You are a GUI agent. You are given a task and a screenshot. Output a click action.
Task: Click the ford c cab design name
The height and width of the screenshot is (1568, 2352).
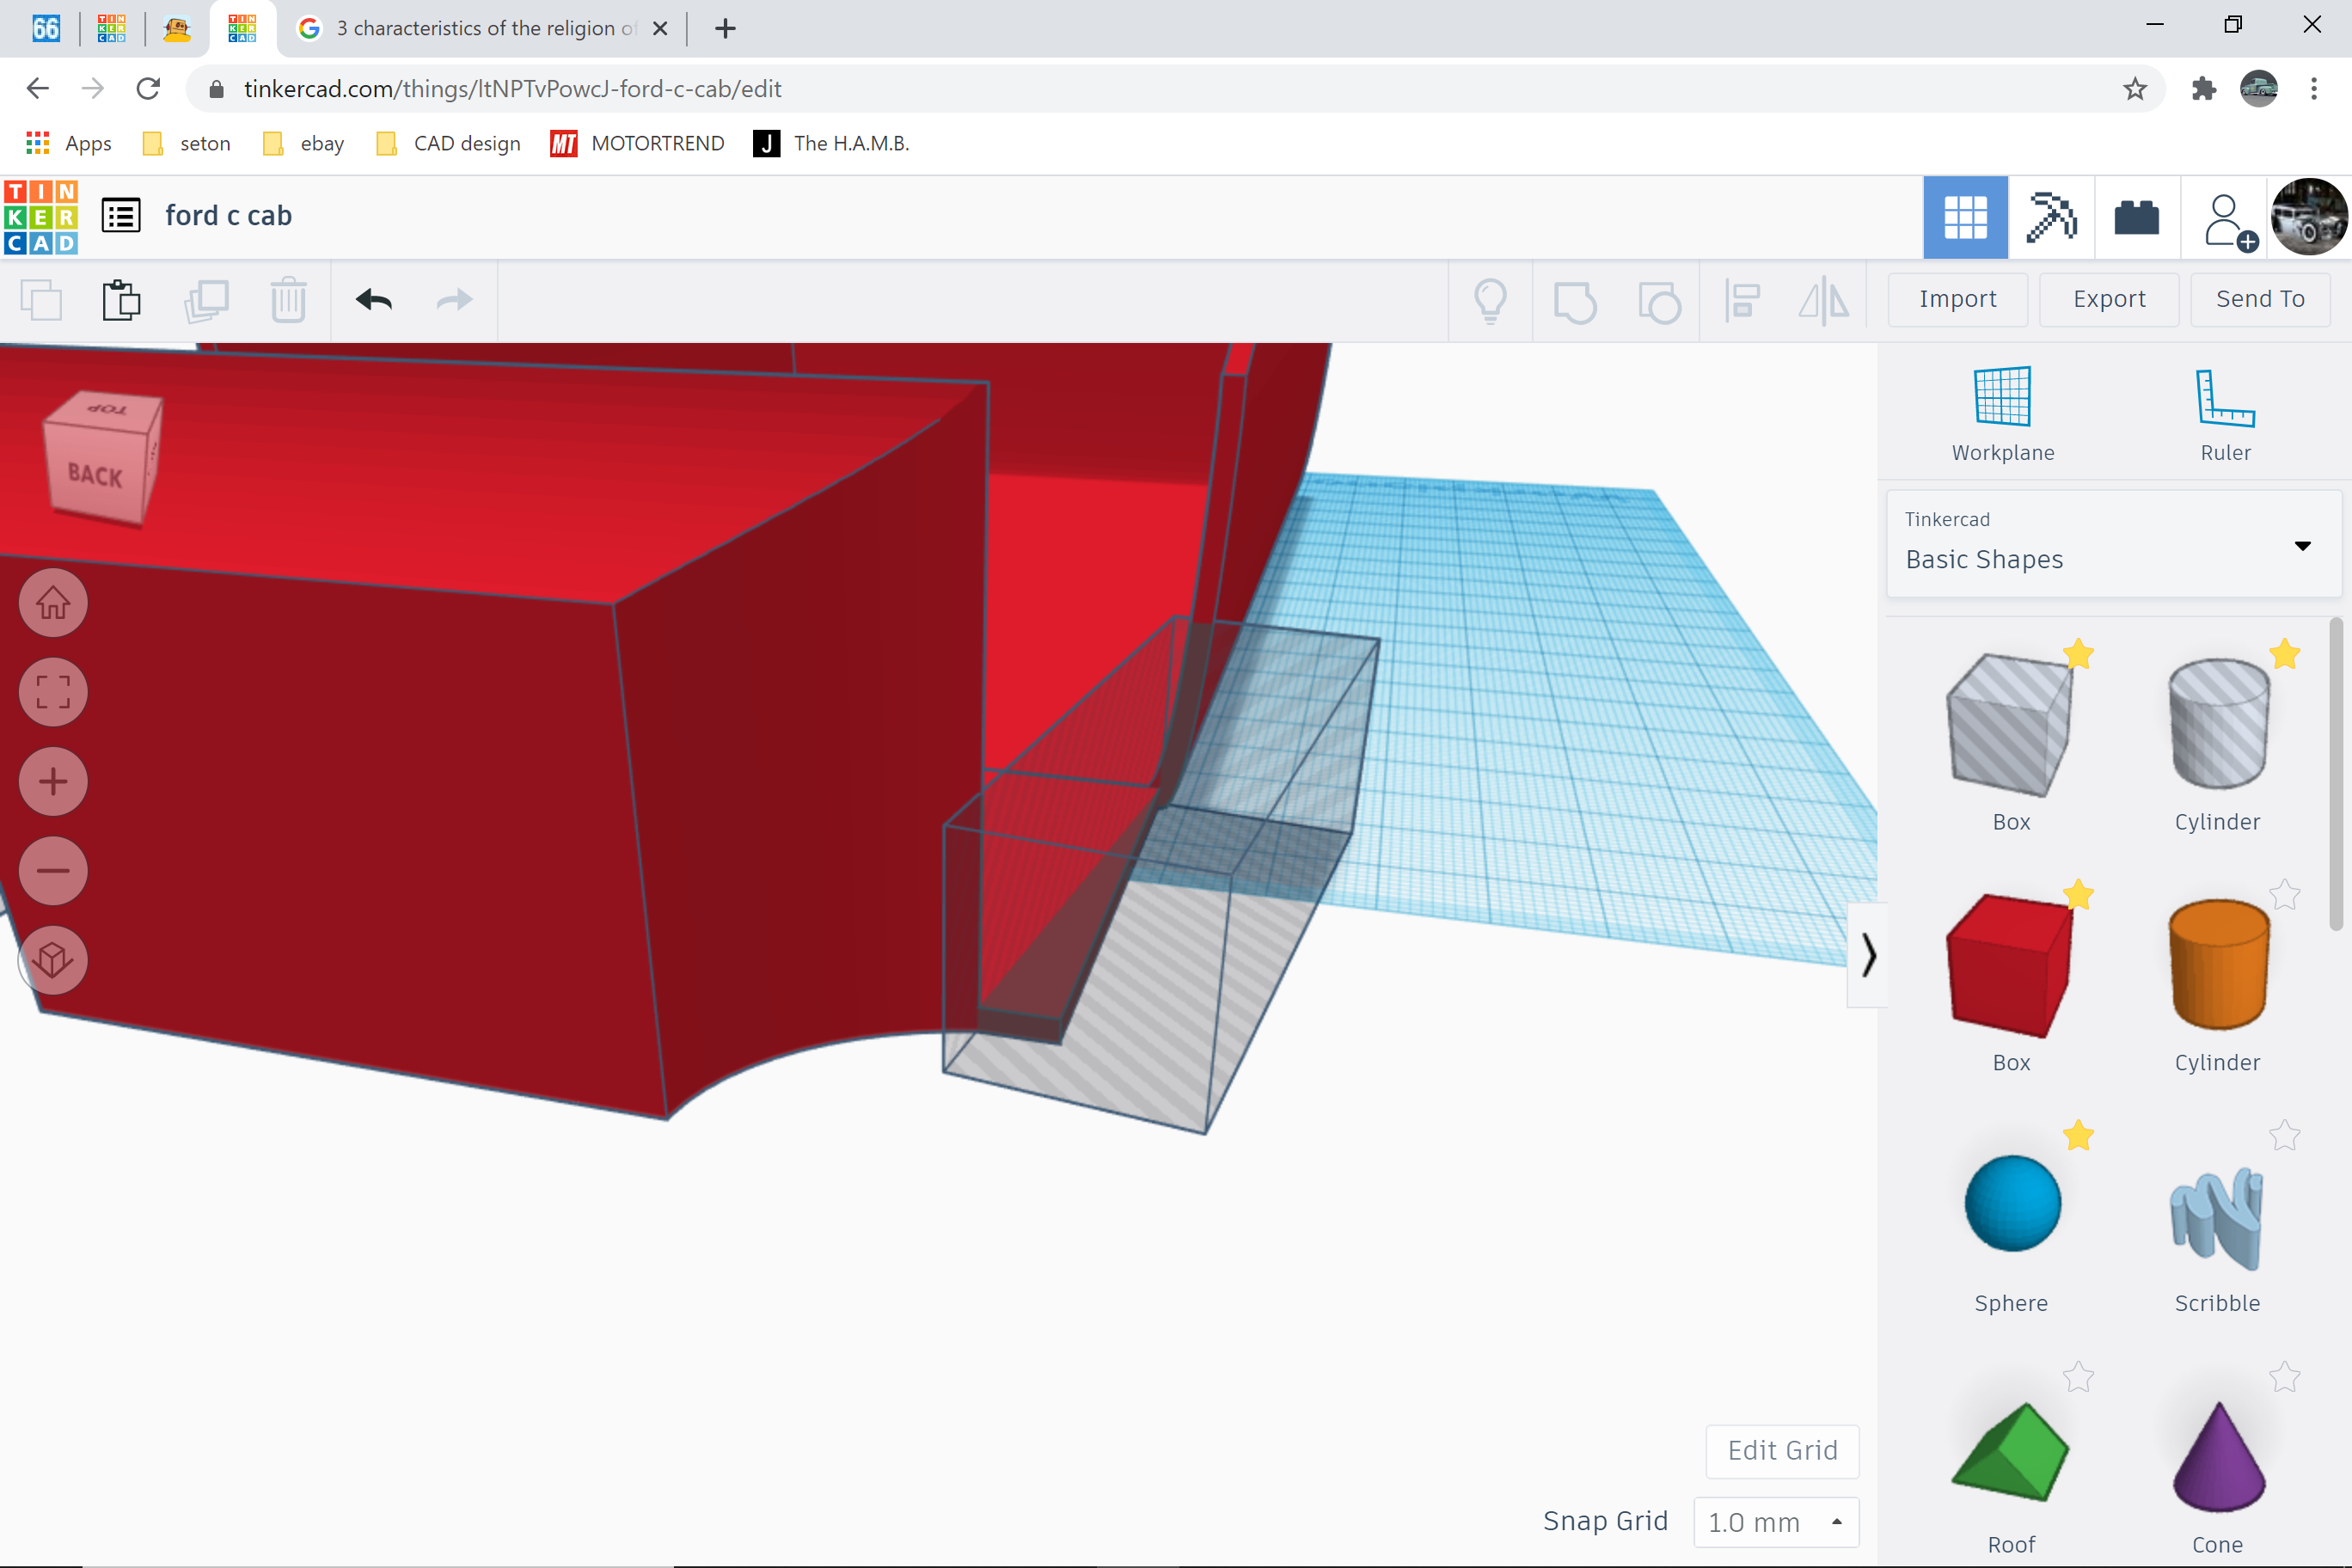pyautogui.click(x=228, y=216)
